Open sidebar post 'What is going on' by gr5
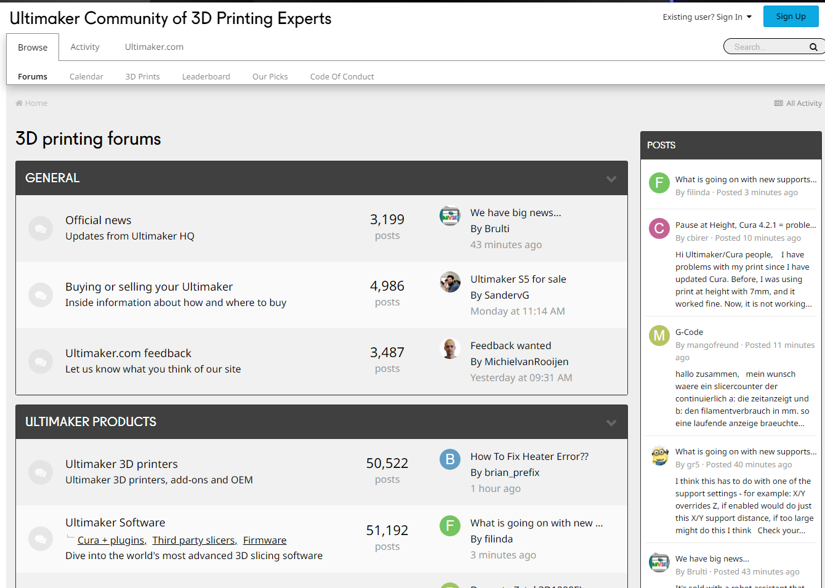 [x=746, y=451]
